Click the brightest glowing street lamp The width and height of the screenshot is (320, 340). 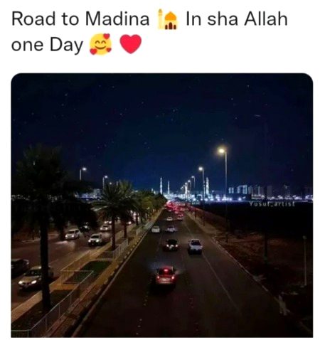coord(222,151)
